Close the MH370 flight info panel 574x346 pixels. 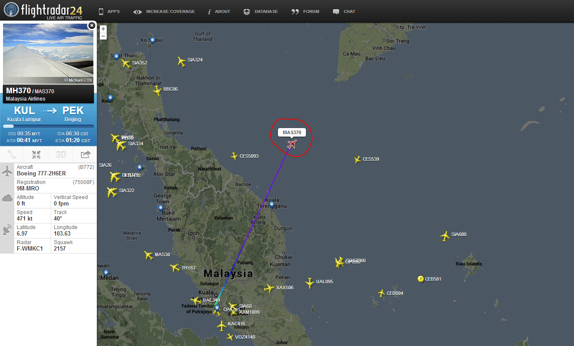(x=91, y=26)
